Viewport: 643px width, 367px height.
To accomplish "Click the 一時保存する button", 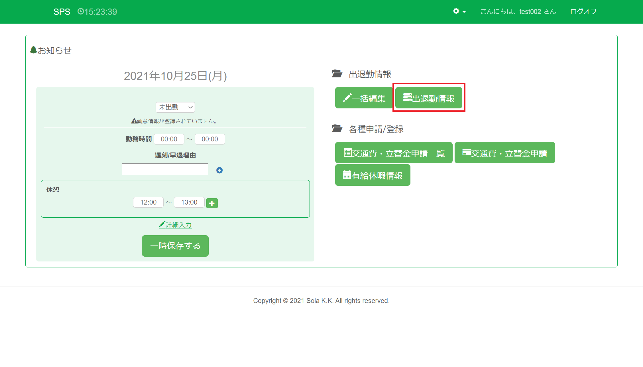I will tap(175, 246).
